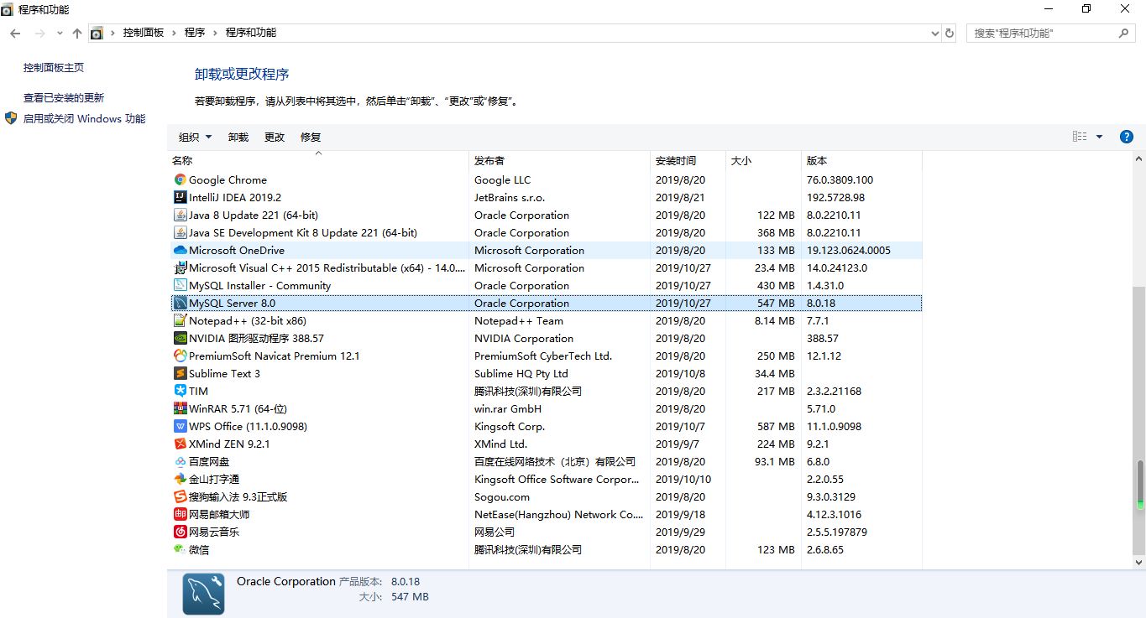This screenshot has width=1146, height=618.
Task: Open Help via the question mark icon
Action: point(1126,136)
